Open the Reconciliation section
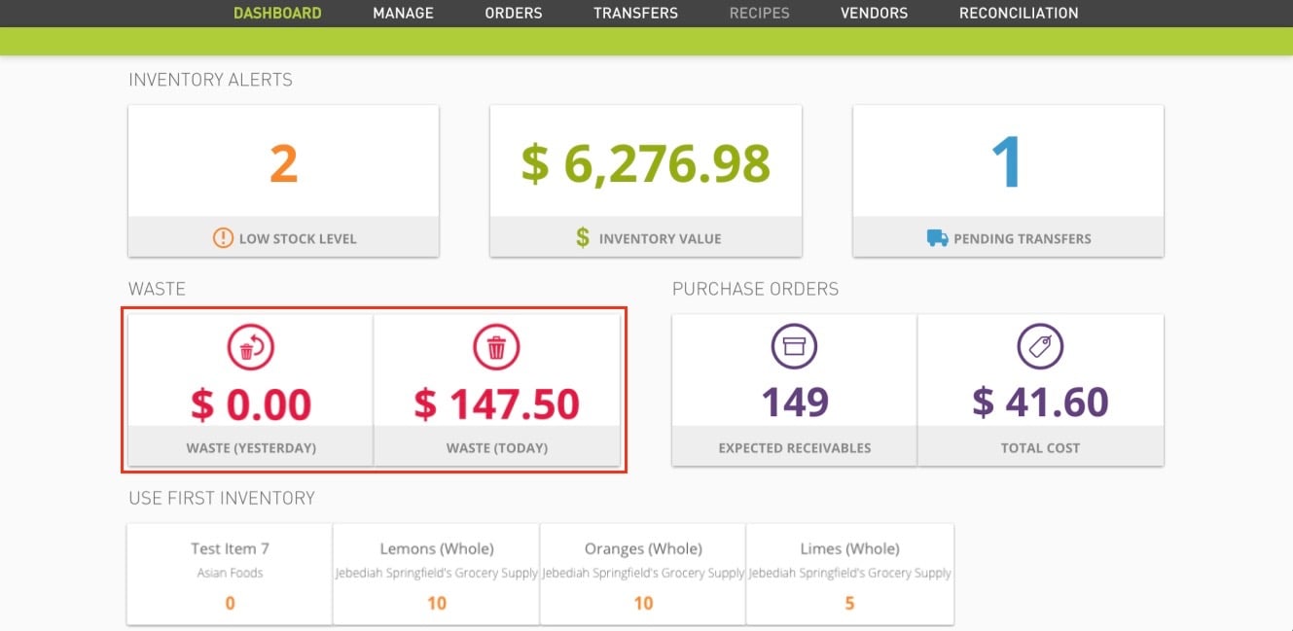The image size is (1293, 631). (1018, 13)
